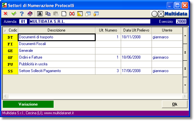
Task: Maximize the Settori di Numerazione window
Action: 177,5
